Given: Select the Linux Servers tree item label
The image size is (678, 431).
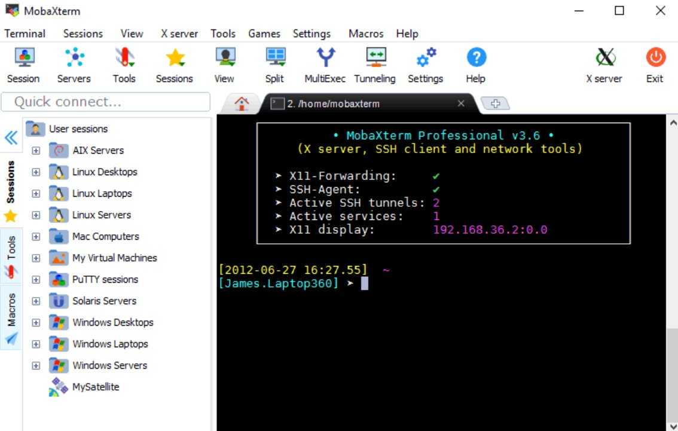Looking at the screenshot, I should coord(102,215).
